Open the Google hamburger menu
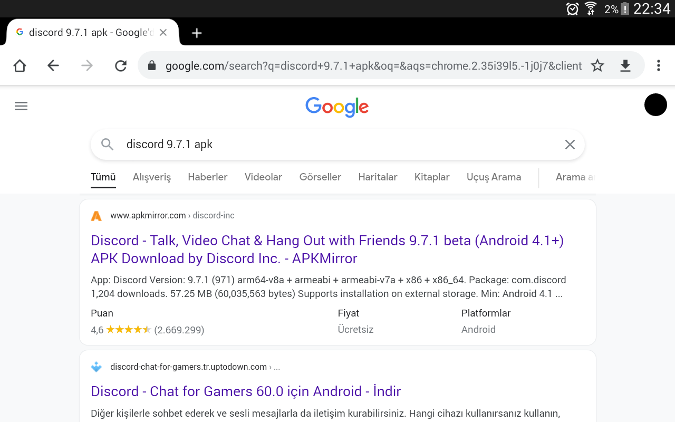 tap(21, 106)
